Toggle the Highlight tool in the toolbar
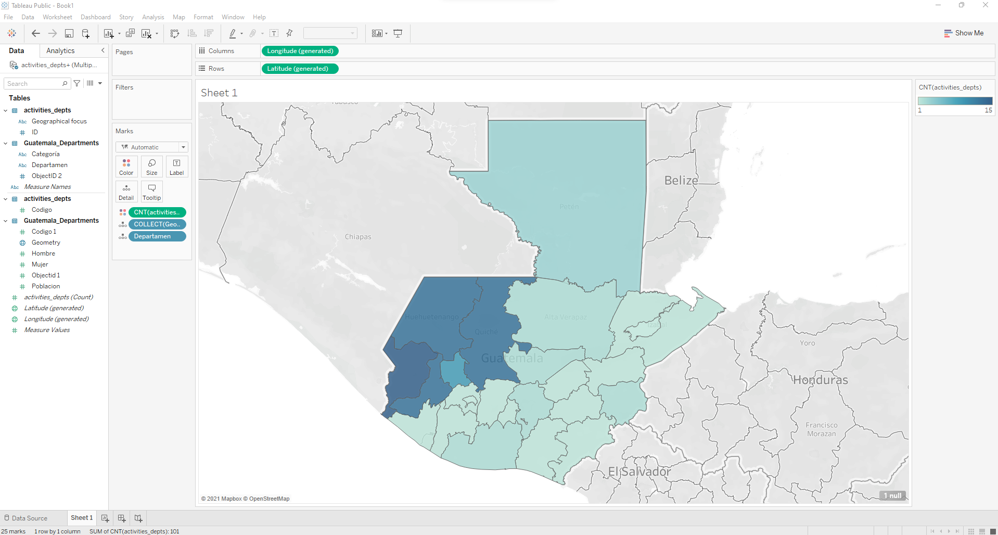 click(x=234, y=33)
